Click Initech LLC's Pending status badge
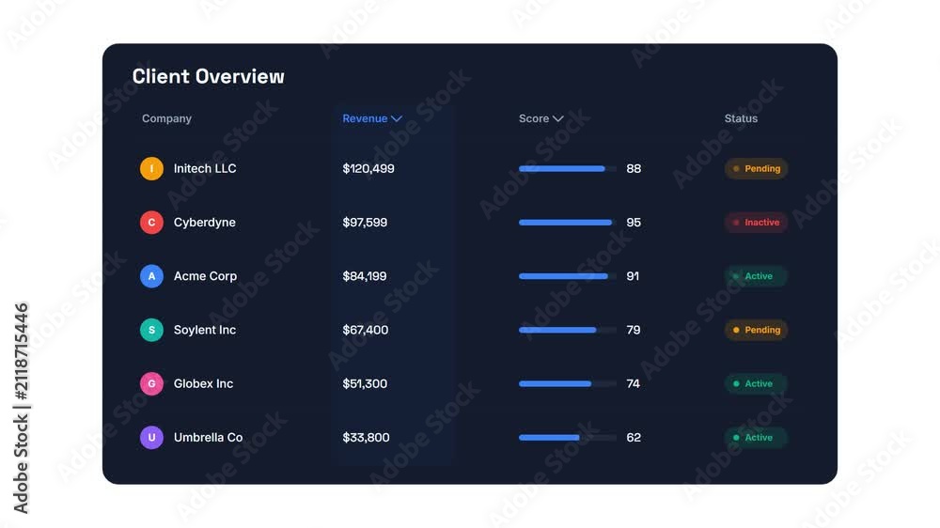The width and height of the screenshot is (940, 528). click(756, 168)
